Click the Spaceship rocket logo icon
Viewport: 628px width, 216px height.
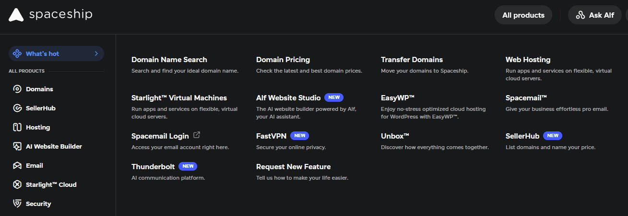pos(16,15)
